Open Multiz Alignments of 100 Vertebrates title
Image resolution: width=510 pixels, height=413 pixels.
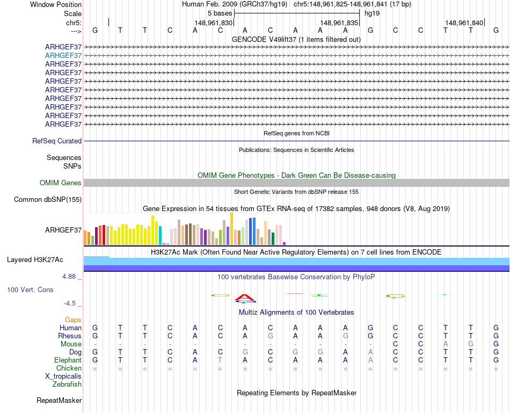296,313
